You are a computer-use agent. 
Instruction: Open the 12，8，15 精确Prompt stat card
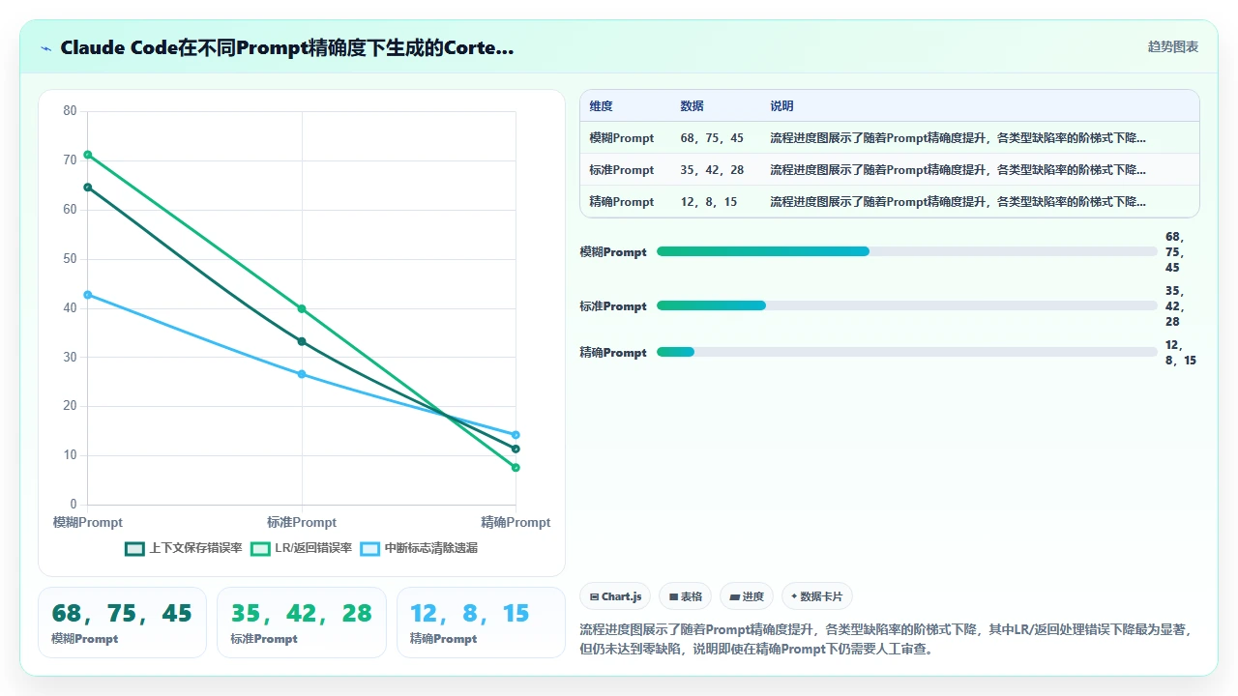click(x=481, y=623)
